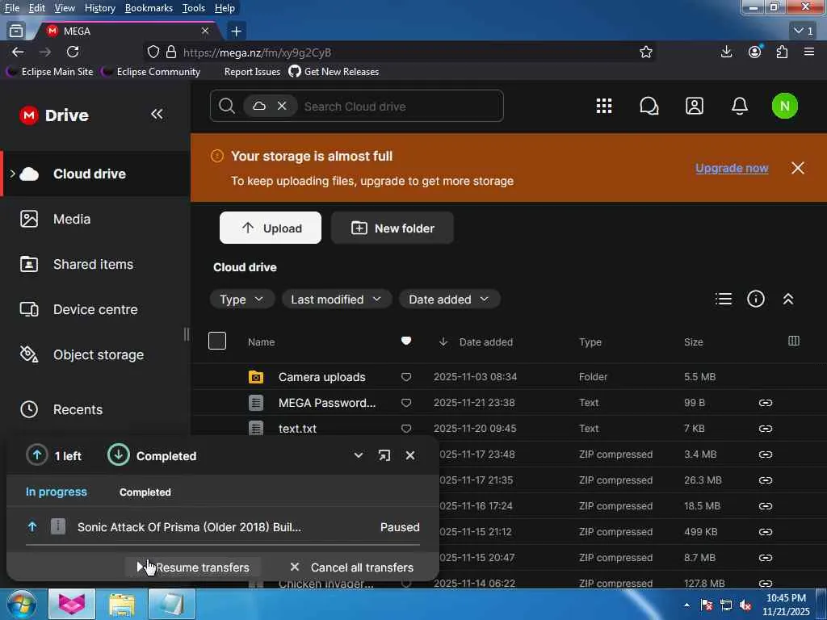Favourite the Camera uploads folder
Screen dimensions: 827x620
click(x=405, y=377)
